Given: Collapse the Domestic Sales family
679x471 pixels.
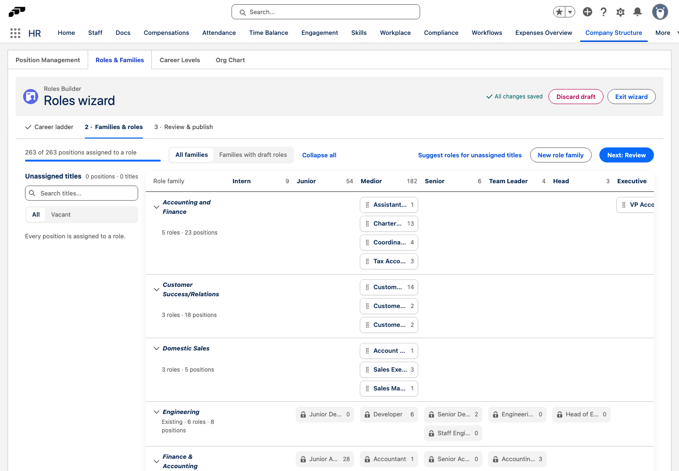Looking at the screenshot, I should coord(157,349).
